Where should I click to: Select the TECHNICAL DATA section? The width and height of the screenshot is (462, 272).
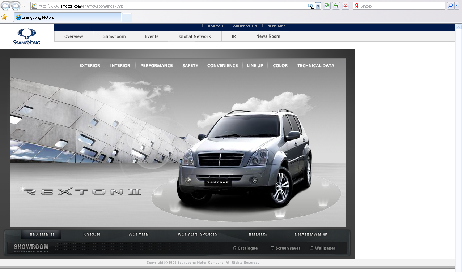click(316, 66)
